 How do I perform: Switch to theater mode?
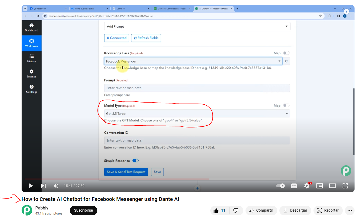[x=332, y=186]
